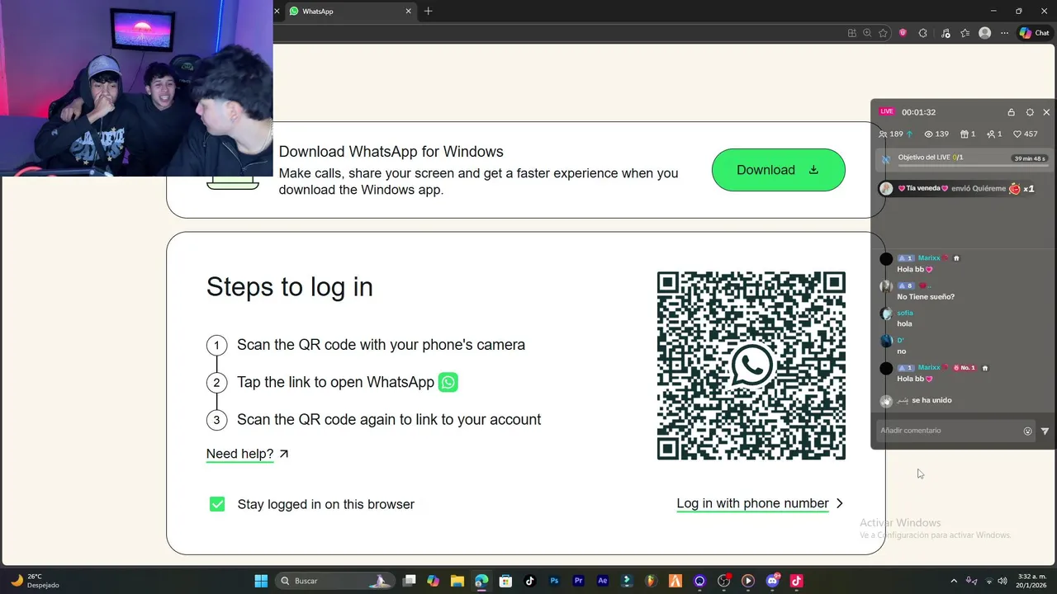Open the emoji picker in comment box
Image resolution: width=1057 pixels, height=594 pixels.
pos(1028,431)
